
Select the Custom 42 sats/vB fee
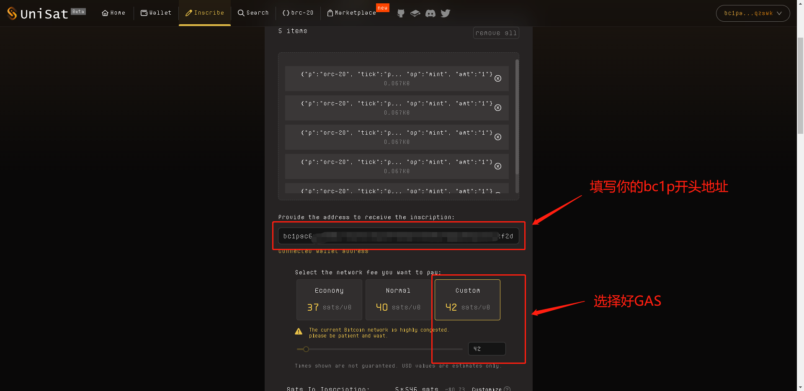(467, 300)
